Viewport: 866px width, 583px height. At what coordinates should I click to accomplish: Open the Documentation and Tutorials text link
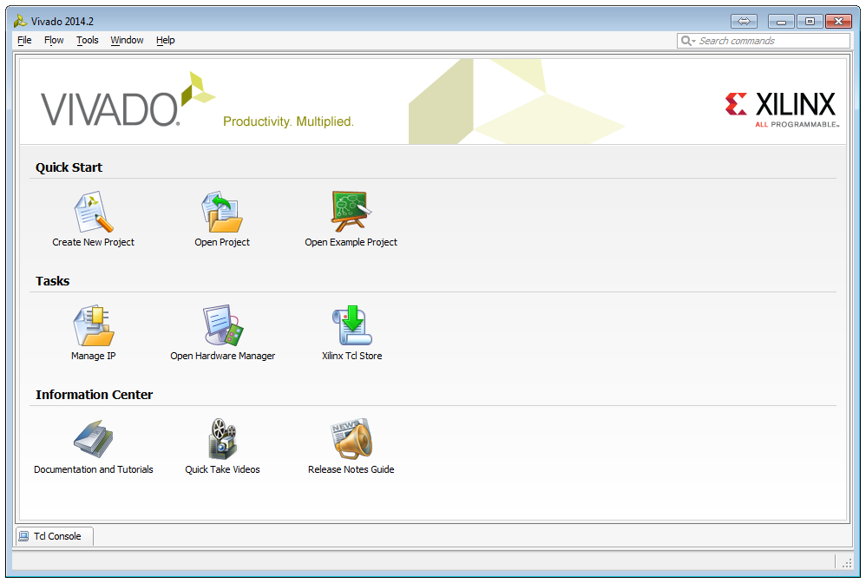click(x=94, y=470)
